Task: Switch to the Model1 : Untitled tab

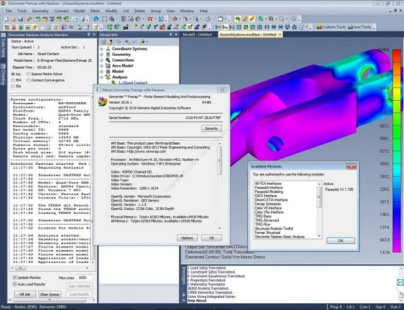Action: (197, 34)
